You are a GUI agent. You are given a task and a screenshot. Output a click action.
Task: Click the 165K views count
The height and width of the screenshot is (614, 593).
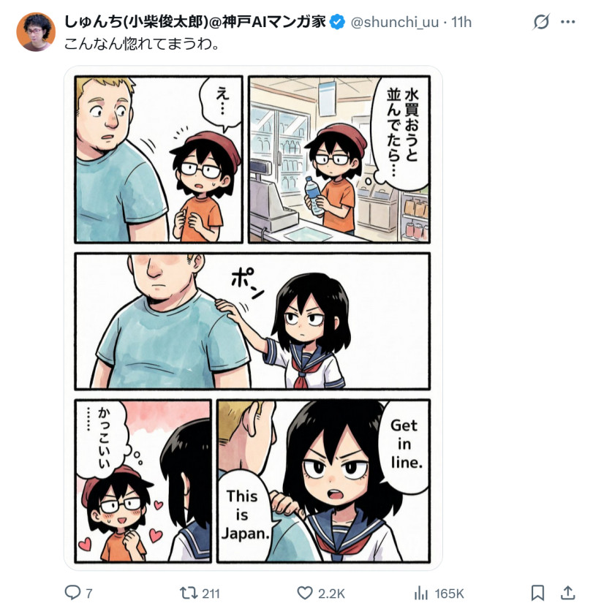(x=449, y=594)
